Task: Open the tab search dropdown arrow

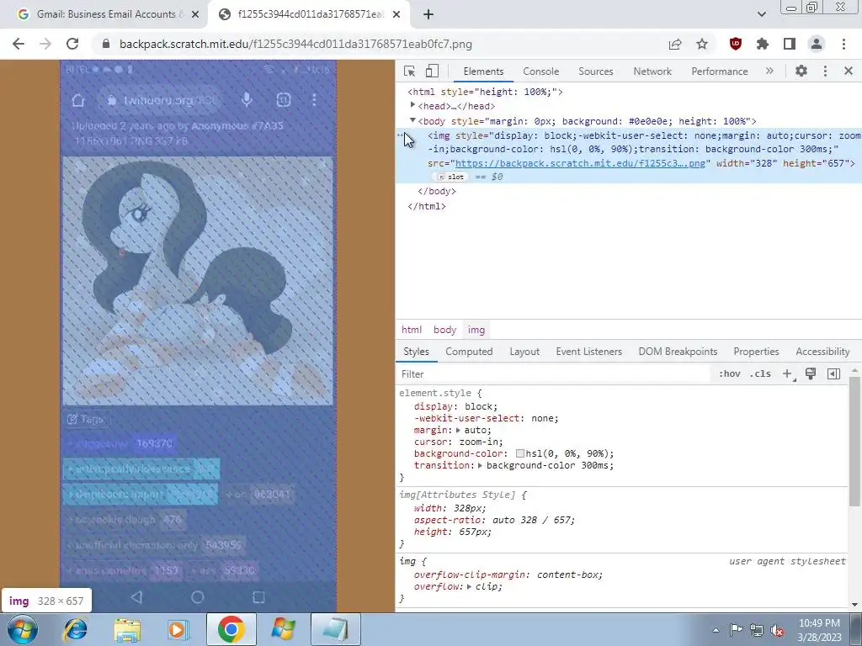Action: (761, 14)
